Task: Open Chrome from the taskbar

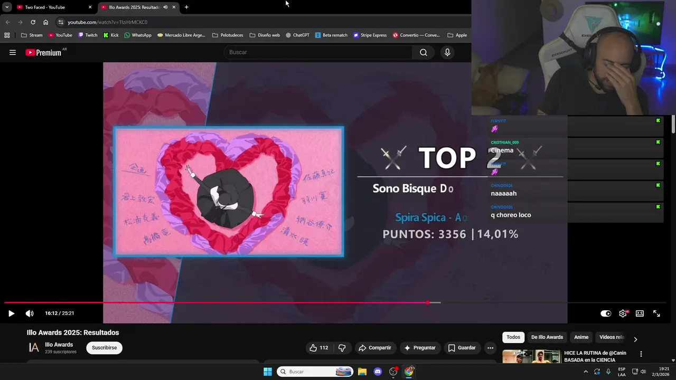Action: tap(409, 372)
